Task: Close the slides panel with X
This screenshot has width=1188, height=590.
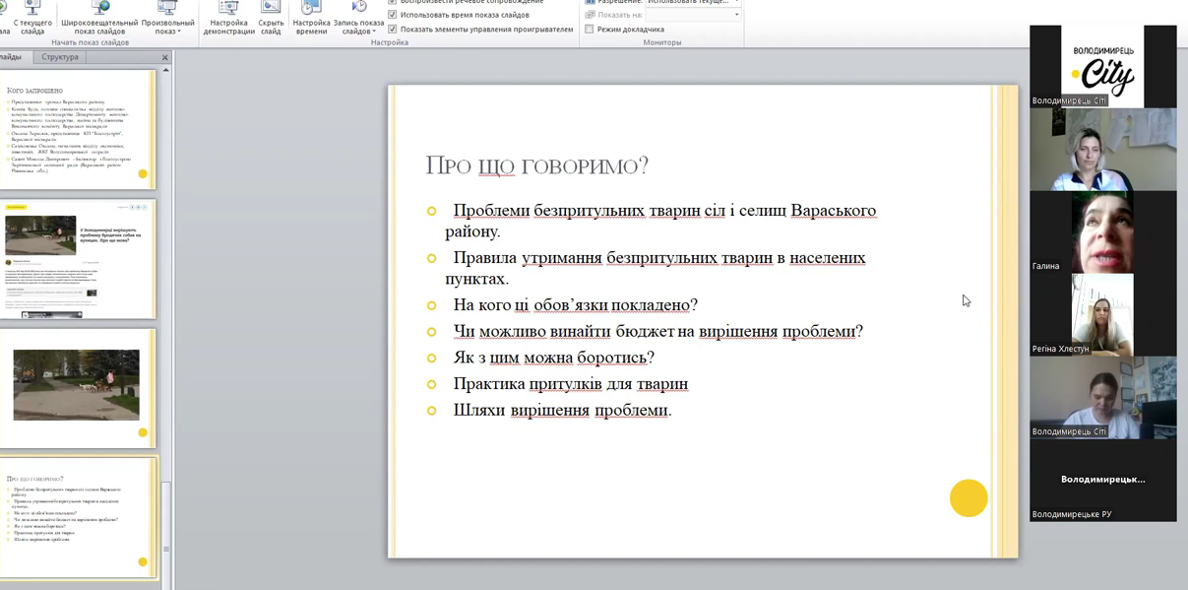Action: pos(164,58)
